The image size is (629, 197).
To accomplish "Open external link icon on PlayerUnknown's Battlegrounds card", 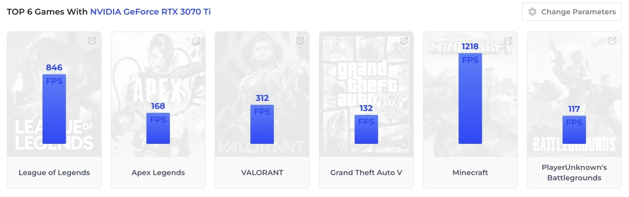I will pos(612,41).
